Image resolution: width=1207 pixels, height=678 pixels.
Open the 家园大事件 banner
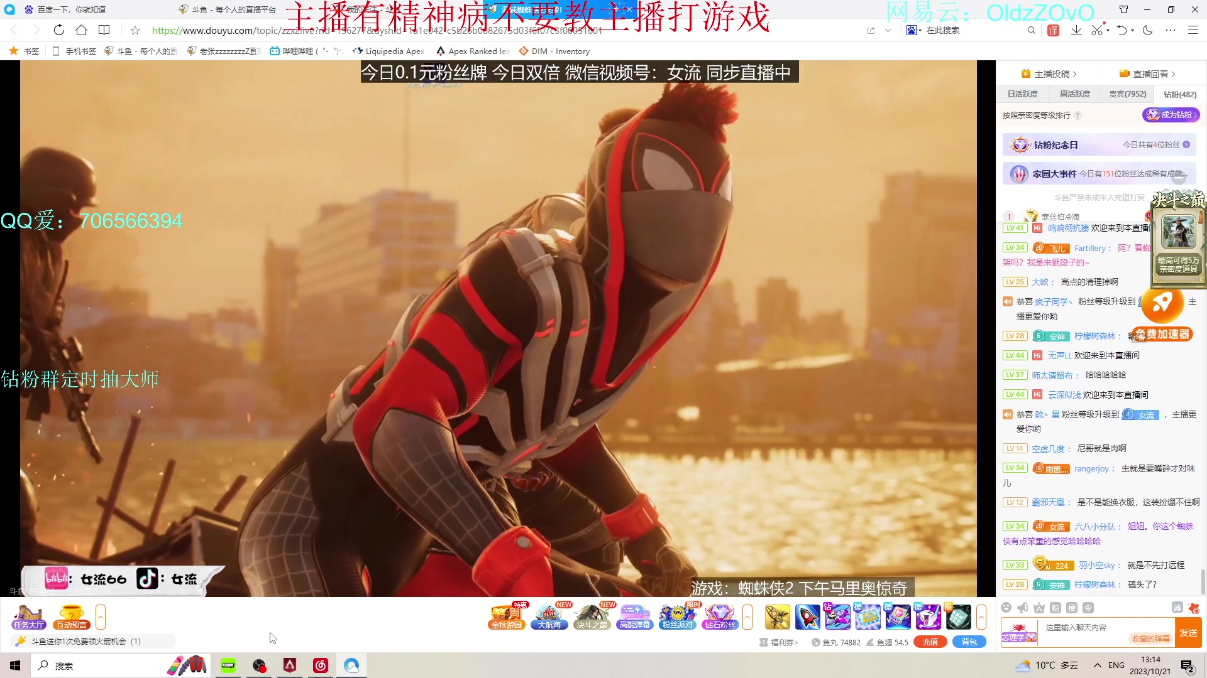pyautogui.click(x=1100, y=174)
